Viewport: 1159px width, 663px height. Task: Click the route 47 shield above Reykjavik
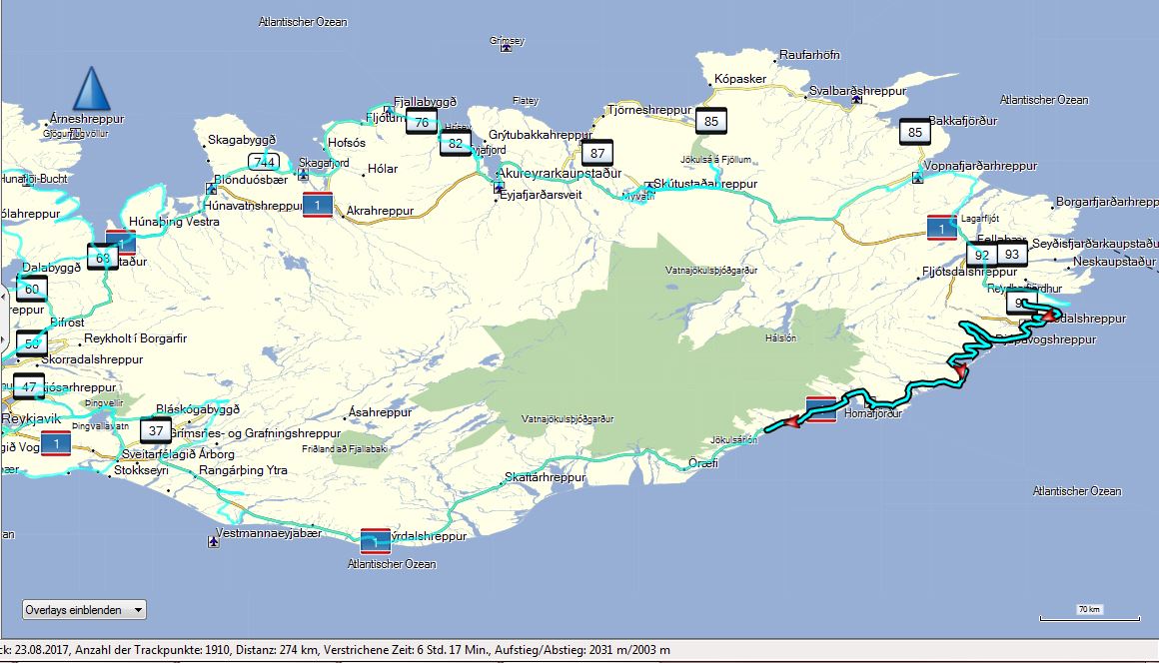[x=30, y=386]
